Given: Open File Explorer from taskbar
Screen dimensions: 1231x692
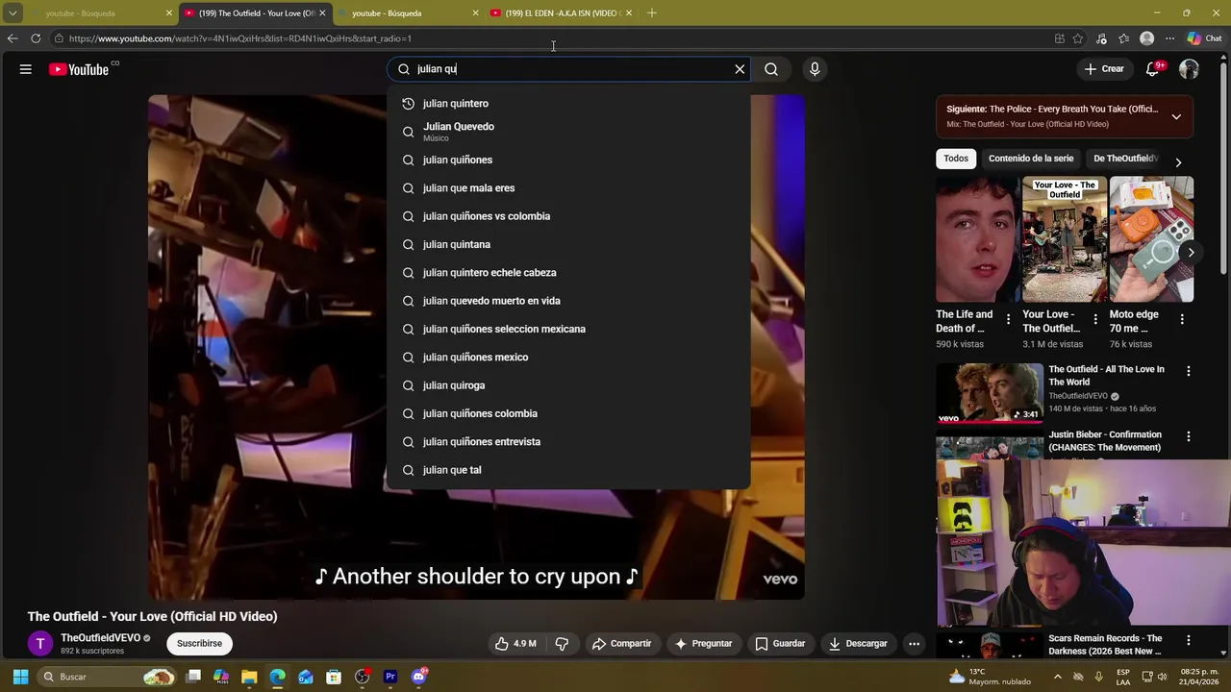Looking at the screenshot, I should [249, 677].
